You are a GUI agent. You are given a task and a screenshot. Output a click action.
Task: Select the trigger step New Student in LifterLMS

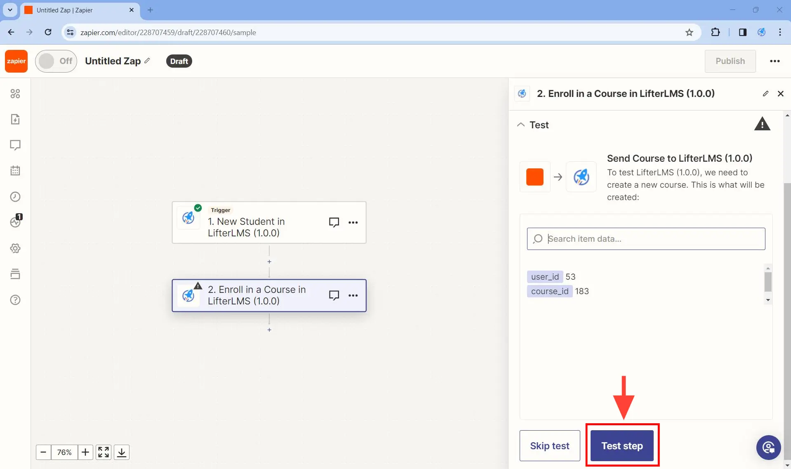point(269,223)
